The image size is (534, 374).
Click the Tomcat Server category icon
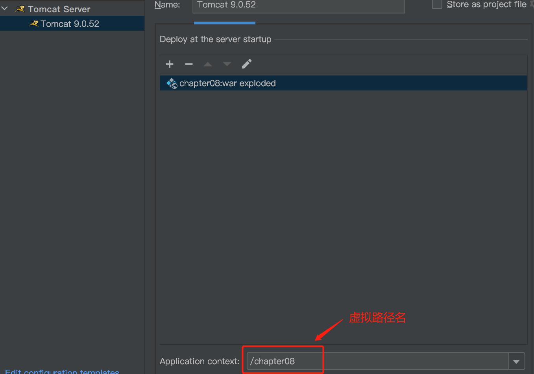click(20, 9)
